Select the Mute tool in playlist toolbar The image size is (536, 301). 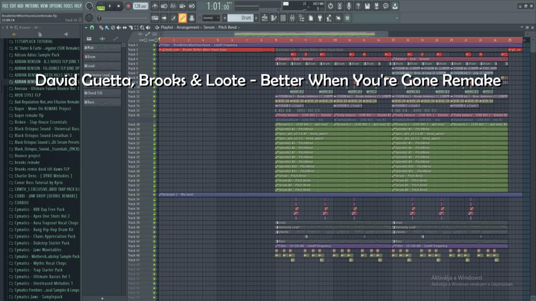pos(118,28)
